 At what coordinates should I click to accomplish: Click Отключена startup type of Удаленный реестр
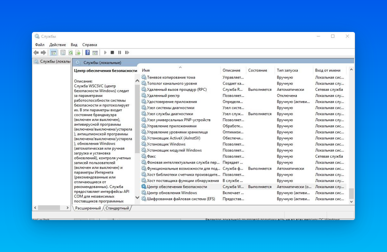[x=287, y=96]
